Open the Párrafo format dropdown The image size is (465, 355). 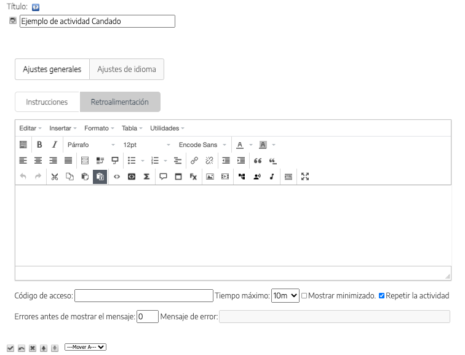91,145
